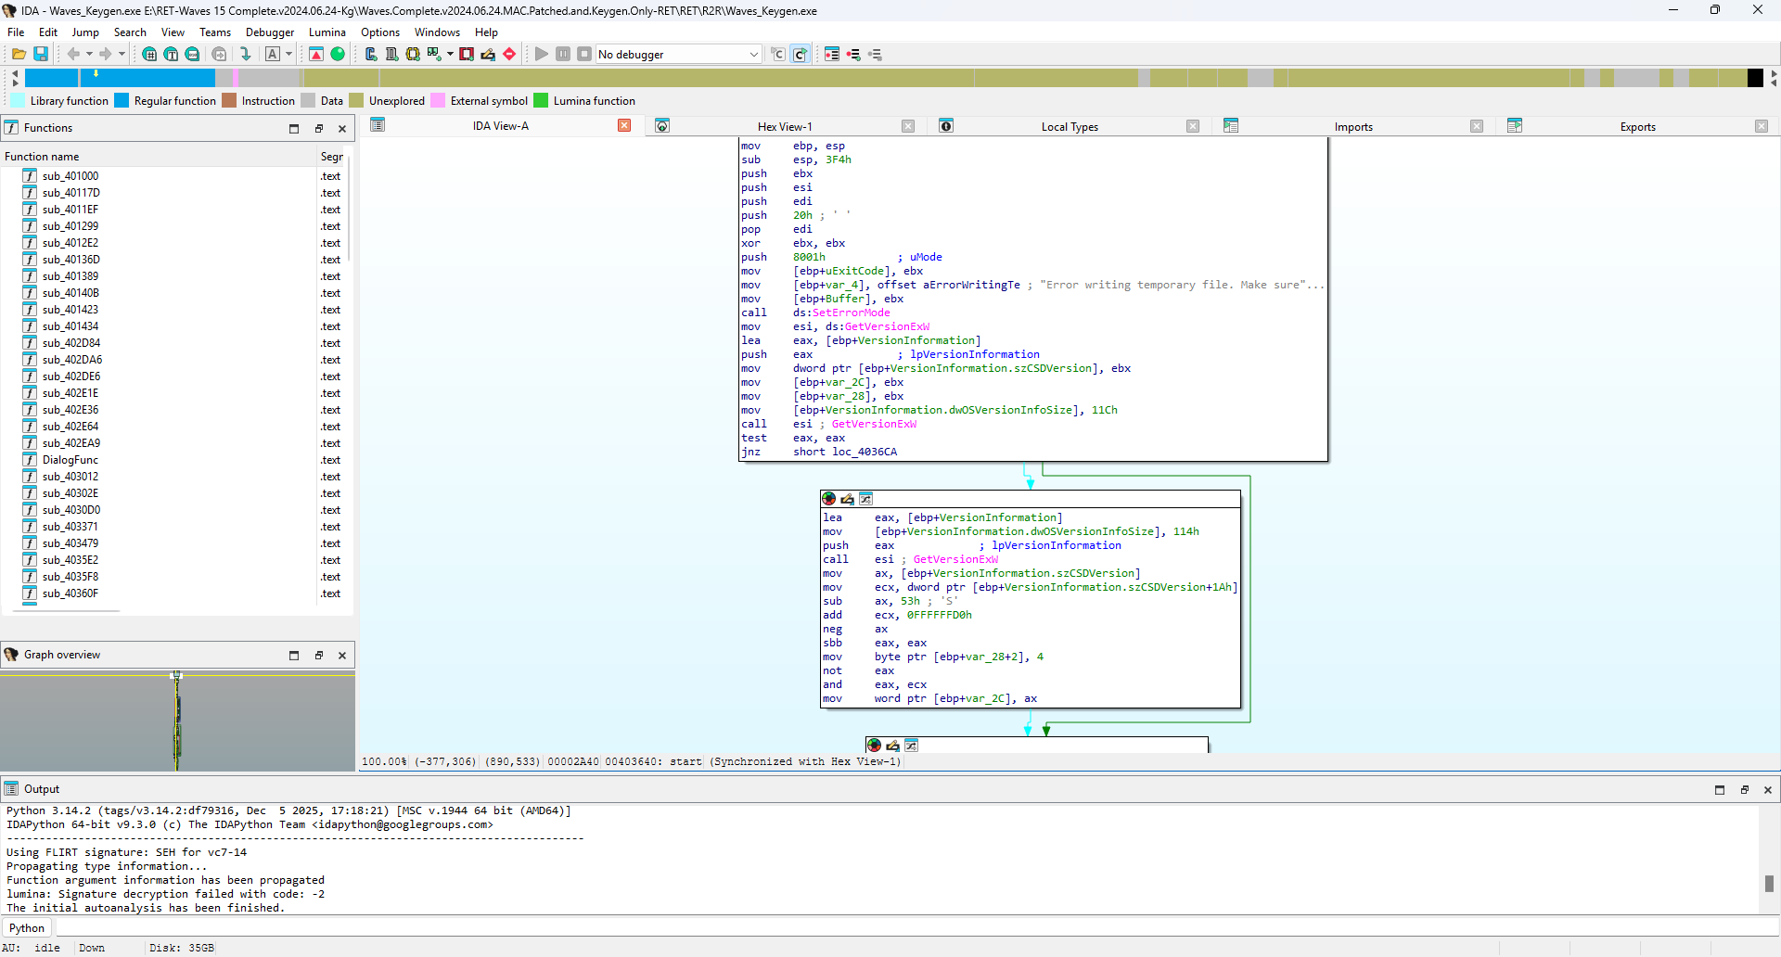The image size is (1781, 957).
Task: Click the red stop-sign breakpoint icon
Action: pos(509,55)
